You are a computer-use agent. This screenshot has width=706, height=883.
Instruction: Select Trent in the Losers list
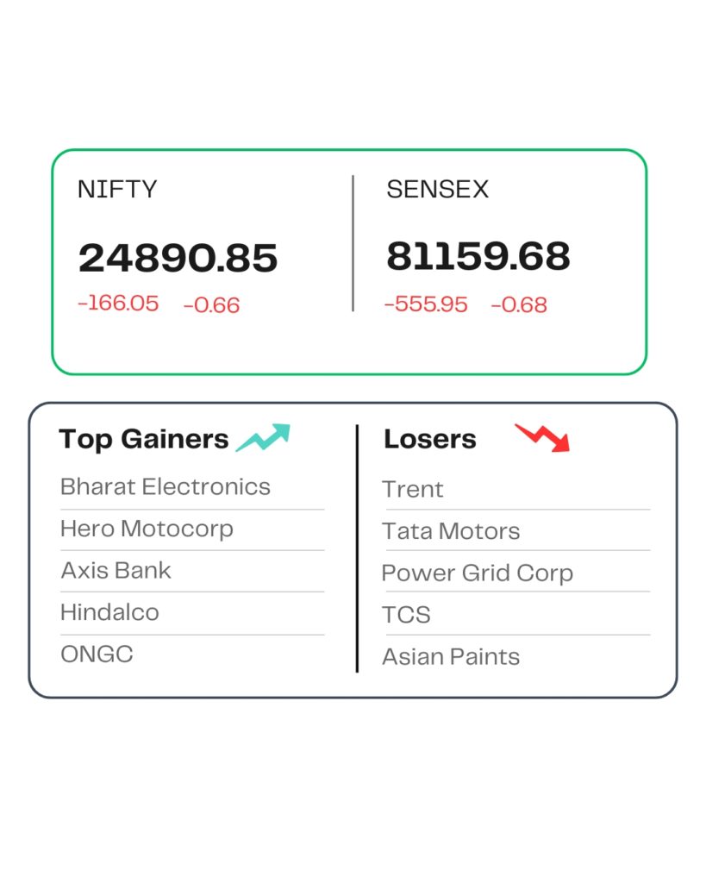413,489
